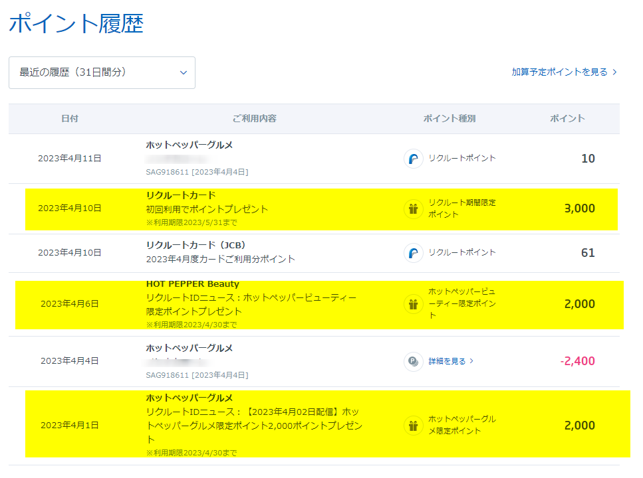Image resolution: width=643 pixels, height=478 pixels.
Task: Open the 最近の履歴（31日間分） period dropdown
Action: click(102, 72)
